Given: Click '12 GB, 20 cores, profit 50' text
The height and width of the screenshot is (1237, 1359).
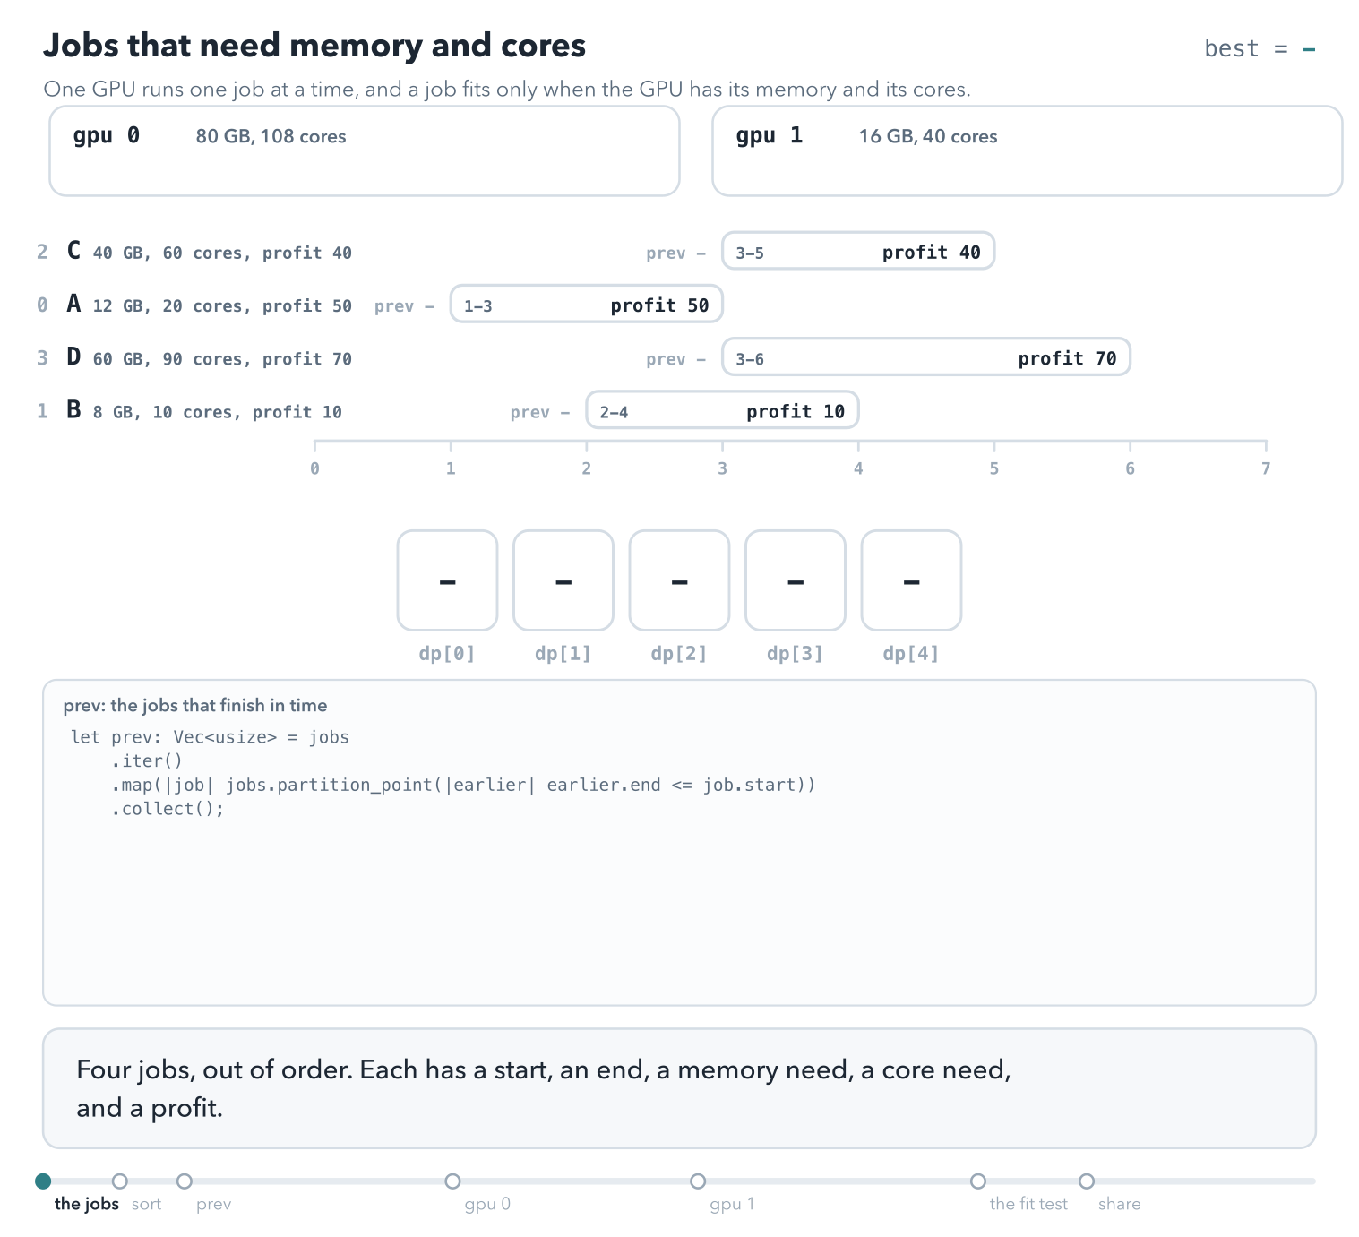Looking at the screenshot, I should pos(222,306).
